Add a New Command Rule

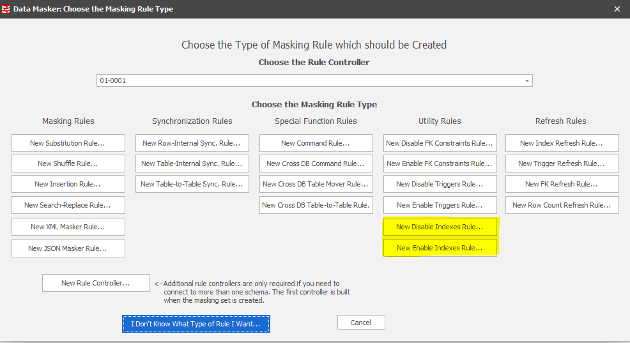tap(316, 144)
